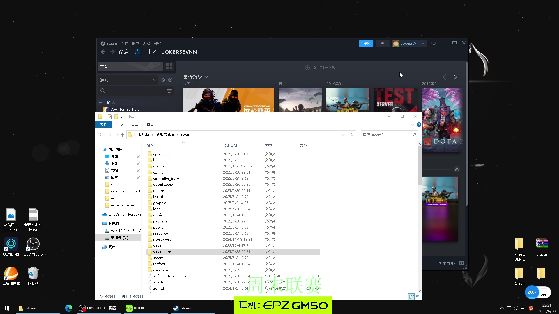This screenshot has width=559, height=314.
Task: Open Dota 2 thumbnail in recent games
Action: click(x=442, y=120)
